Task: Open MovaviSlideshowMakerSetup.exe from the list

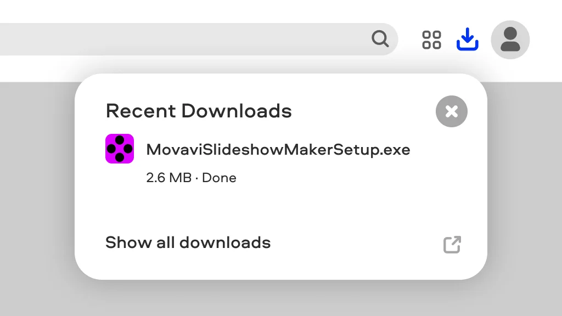Action: click(278, 149)
